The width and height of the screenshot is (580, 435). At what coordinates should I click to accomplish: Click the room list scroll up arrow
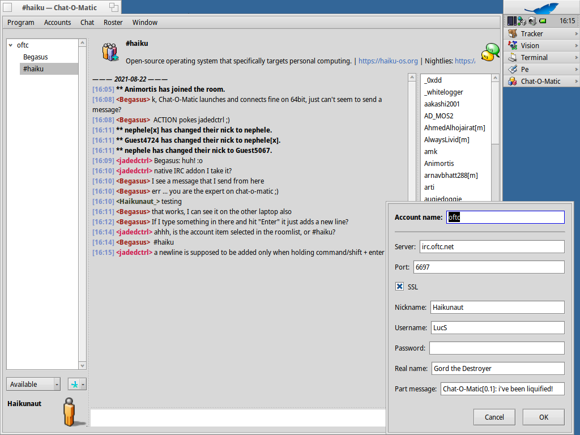pyautogui.click(x=83, y=43)
